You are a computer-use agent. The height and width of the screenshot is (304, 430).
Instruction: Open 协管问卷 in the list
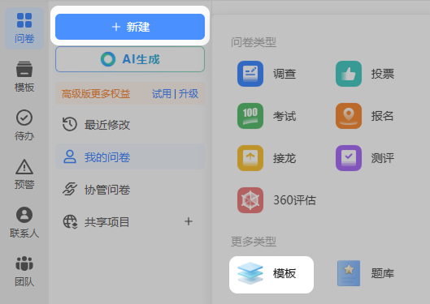click(130, 190)
